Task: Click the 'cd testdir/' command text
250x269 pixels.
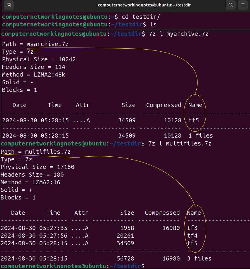Action: pos(141,17)
